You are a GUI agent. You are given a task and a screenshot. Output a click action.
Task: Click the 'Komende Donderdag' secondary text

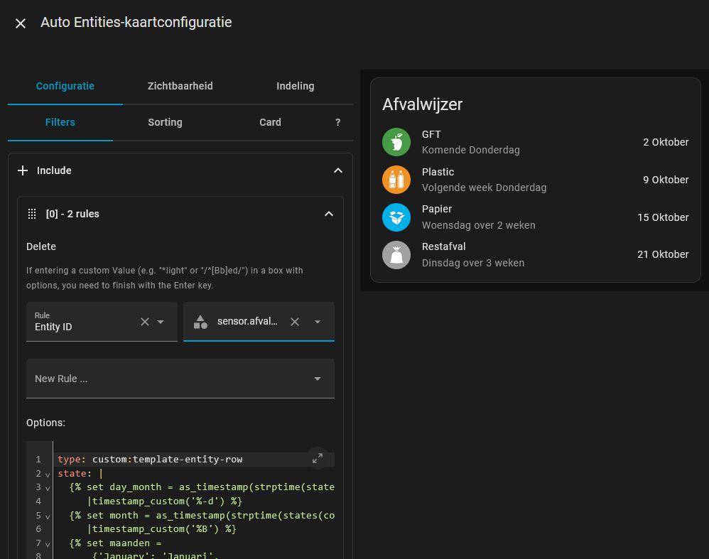(471, 150)
